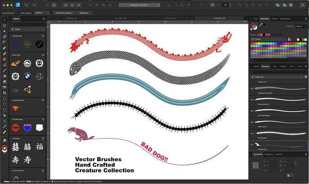
Task: Switch to the Stroke tab
Action: (275, 19)
